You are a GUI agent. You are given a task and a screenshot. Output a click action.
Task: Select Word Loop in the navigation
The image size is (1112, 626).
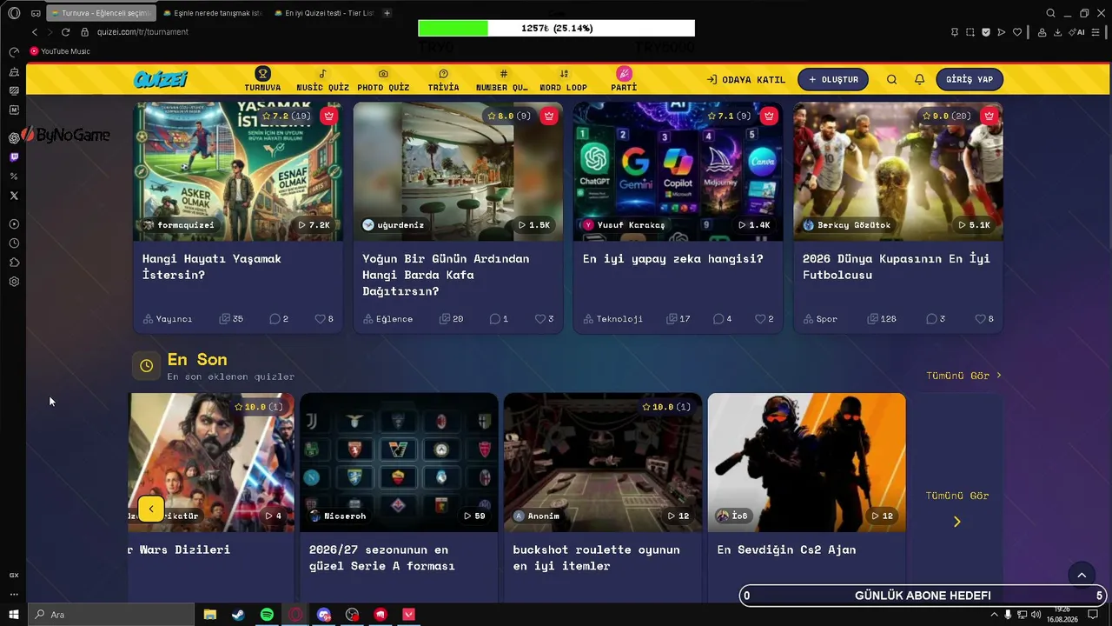coord(564,79)
